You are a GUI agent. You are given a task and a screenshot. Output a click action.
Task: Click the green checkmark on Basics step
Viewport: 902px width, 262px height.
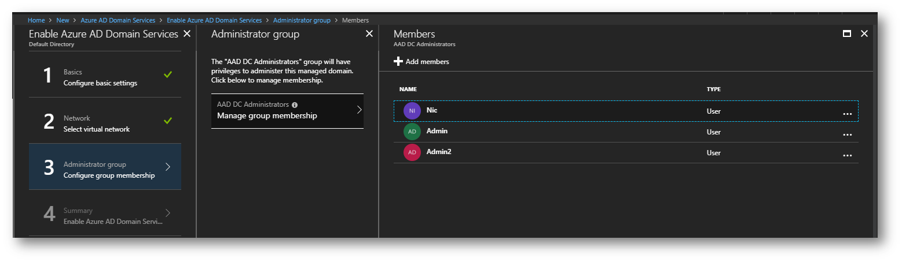coord(168,74)
